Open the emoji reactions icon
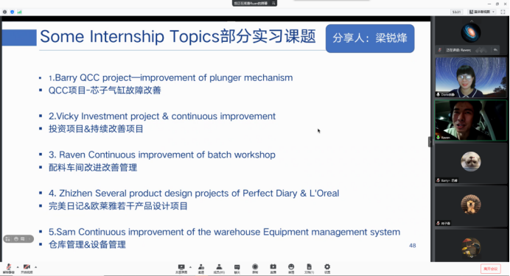 [291, 269]
